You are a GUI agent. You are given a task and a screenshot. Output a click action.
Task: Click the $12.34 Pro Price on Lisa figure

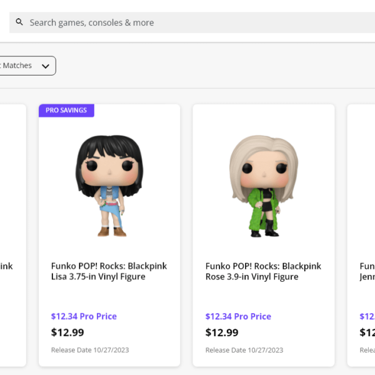(84, 316)
